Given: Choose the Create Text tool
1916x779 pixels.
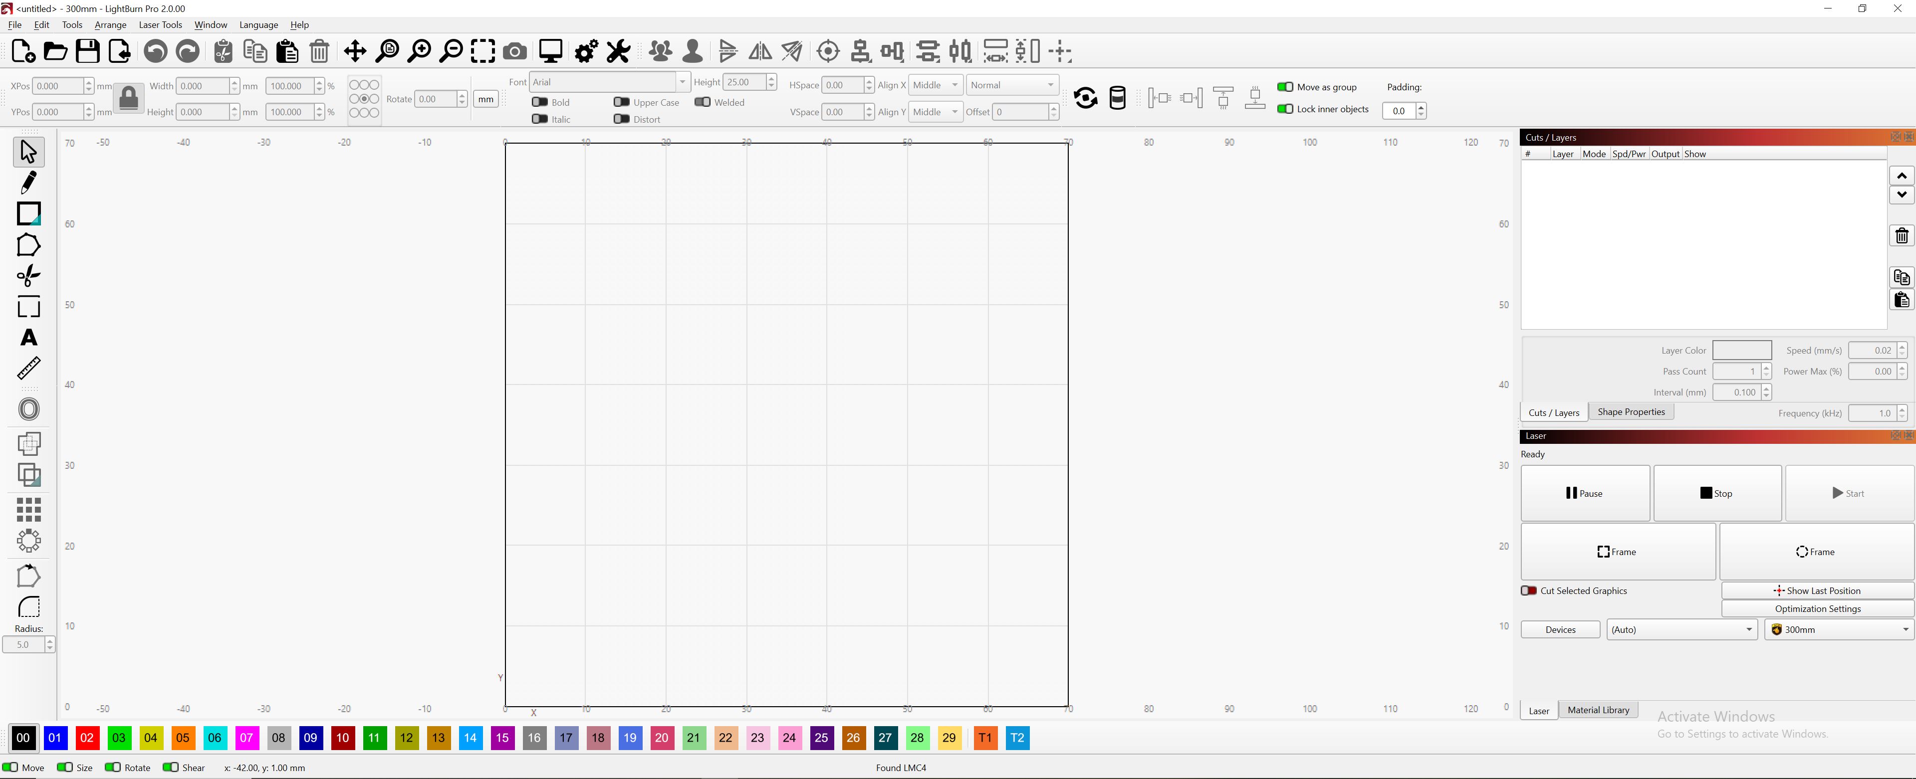Looking at the screenshot, I should (28, 338).
